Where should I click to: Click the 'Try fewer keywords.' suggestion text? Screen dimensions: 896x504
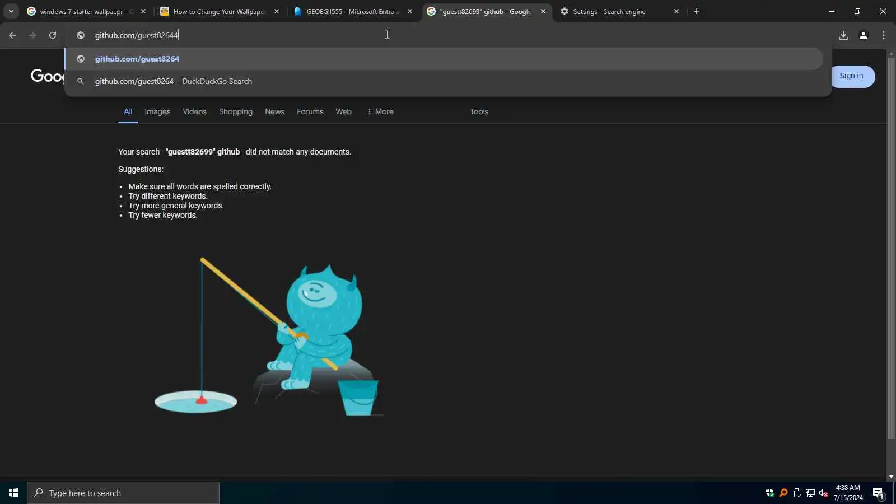click(x=163, y=215)
